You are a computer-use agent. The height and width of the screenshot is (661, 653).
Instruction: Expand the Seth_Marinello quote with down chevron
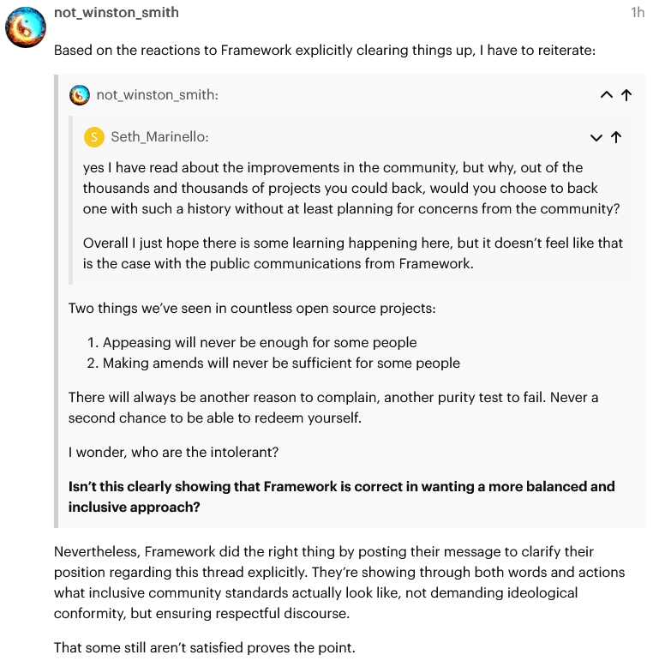[x=596, y=137]
